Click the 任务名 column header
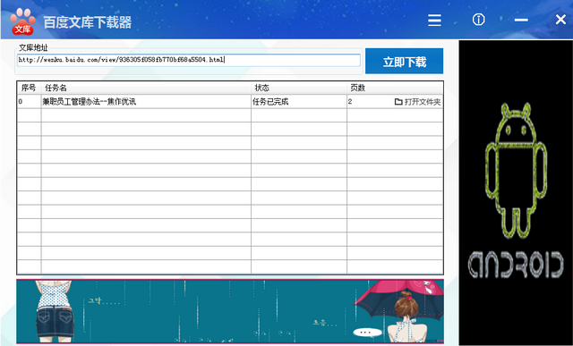Image resolution: width=573 pixels, height=346 pixels. pyautogui.click(x=146, y=88)
